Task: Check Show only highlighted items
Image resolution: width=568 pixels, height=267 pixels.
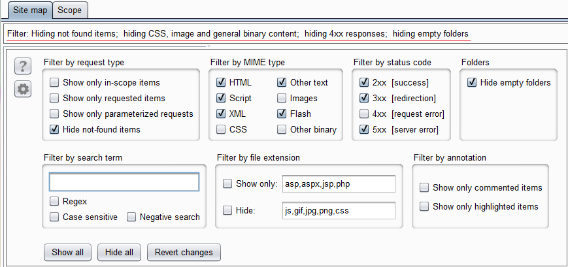Action: tap(425, 207)
